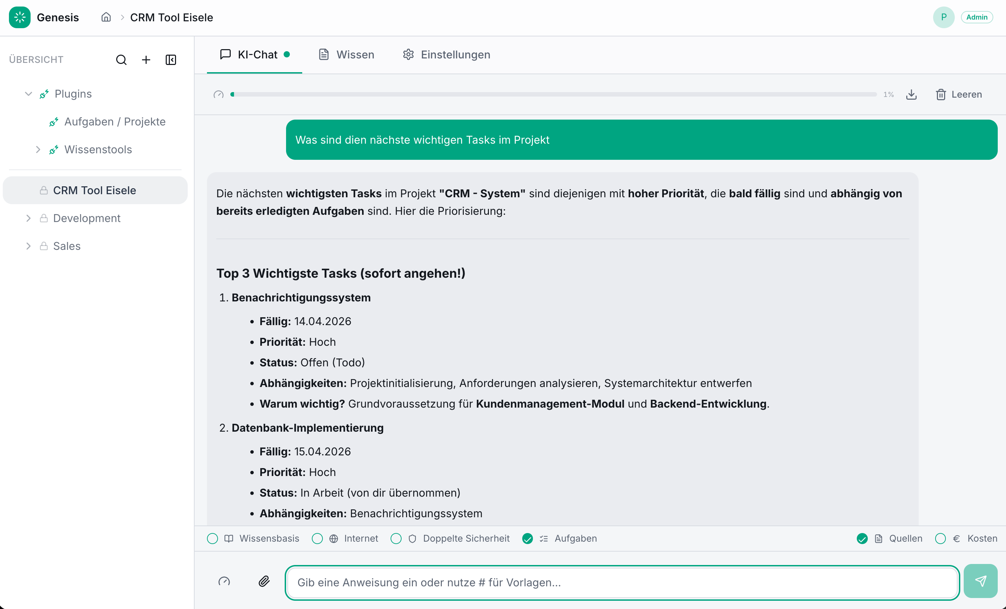The width and height of the screenshot is (1006, 609).
Task: Download the chat conversation
Action: 911,94
